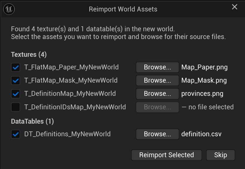Image resolution: width=245 pixels, height=169 pixels.
Task: Click the Unreal Engine logo icon
Action: click(9, 9)
